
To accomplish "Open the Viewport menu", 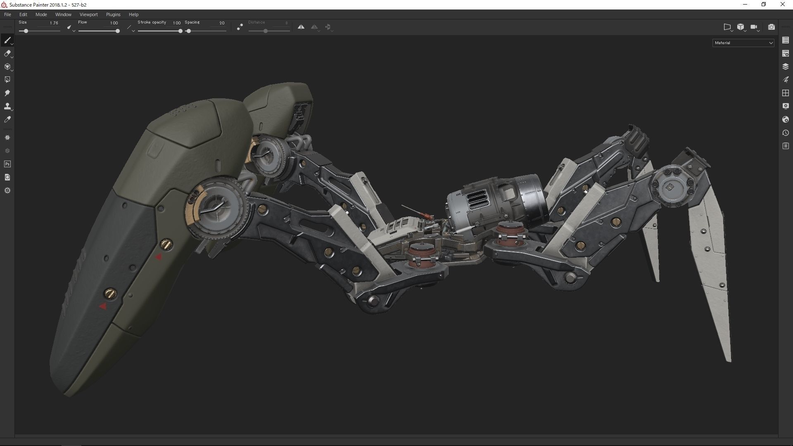I will click(x=89, y=14).
